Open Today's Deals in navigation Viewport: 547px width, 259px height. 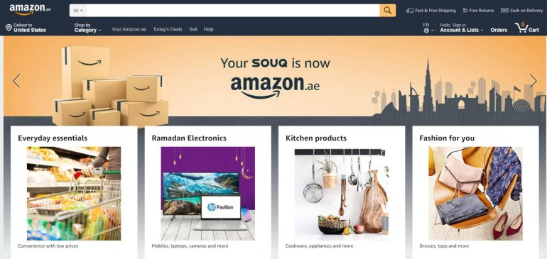click(168, 29)
